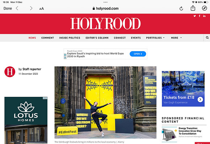The width and height of the screenshot is (210, 144).
Task: Open the CONNECT section
Action: pos(120,38)
